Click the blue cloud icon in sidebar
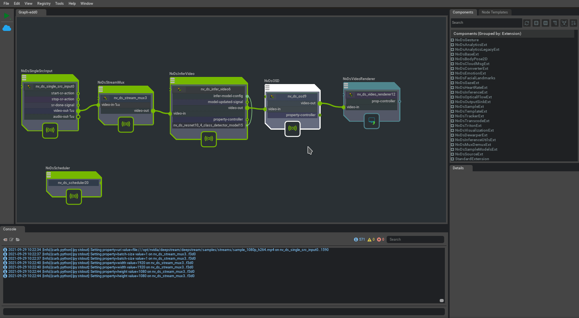This screenshot has width=579, height=318. click(x=7, y=28)
